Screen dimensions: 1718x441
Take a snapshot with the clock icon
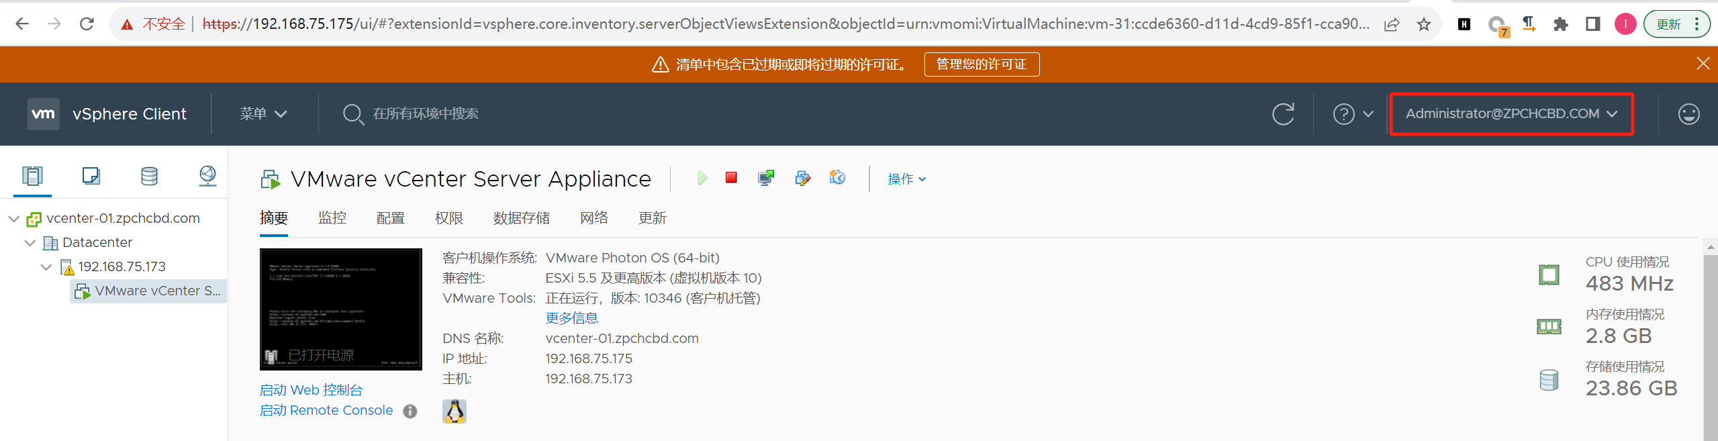pyautogui.click(x=837, y=178)
